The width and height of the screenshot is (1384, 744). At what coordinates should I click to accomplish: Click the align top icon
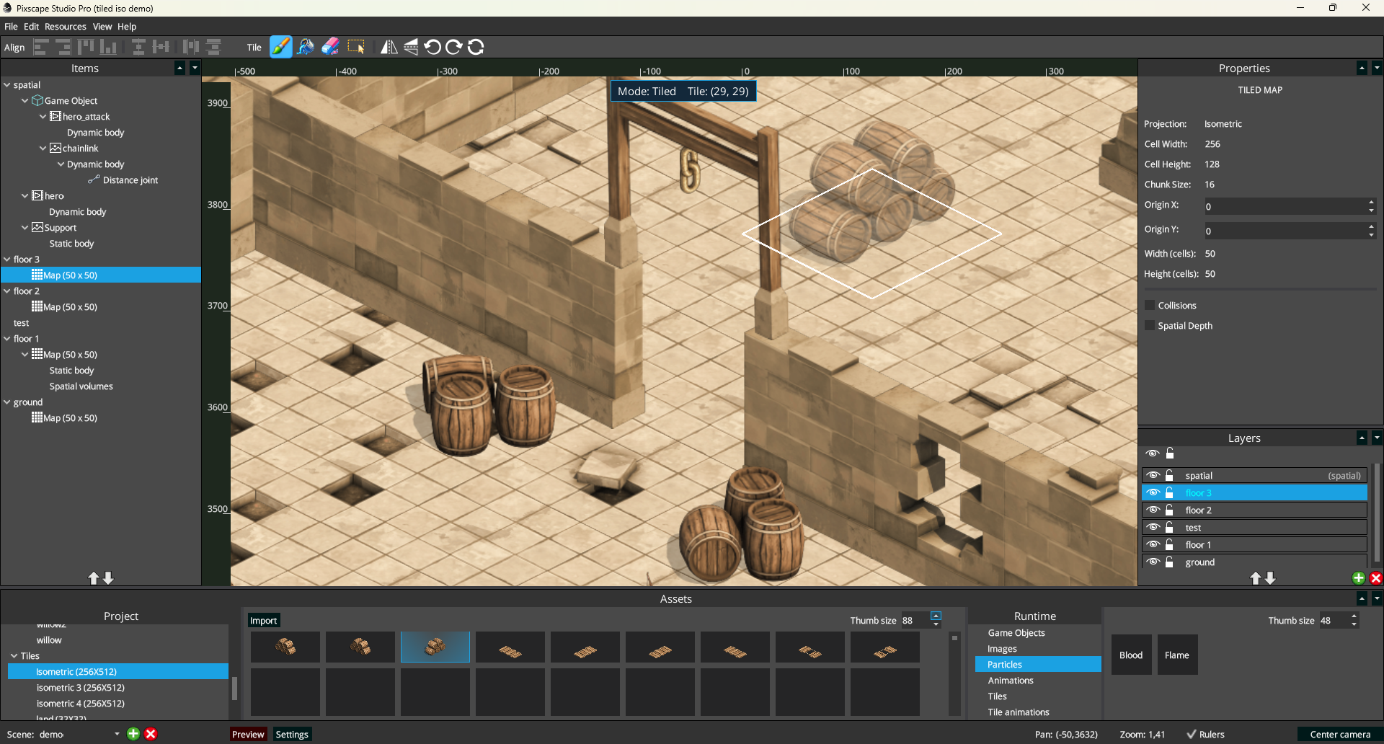86,47
